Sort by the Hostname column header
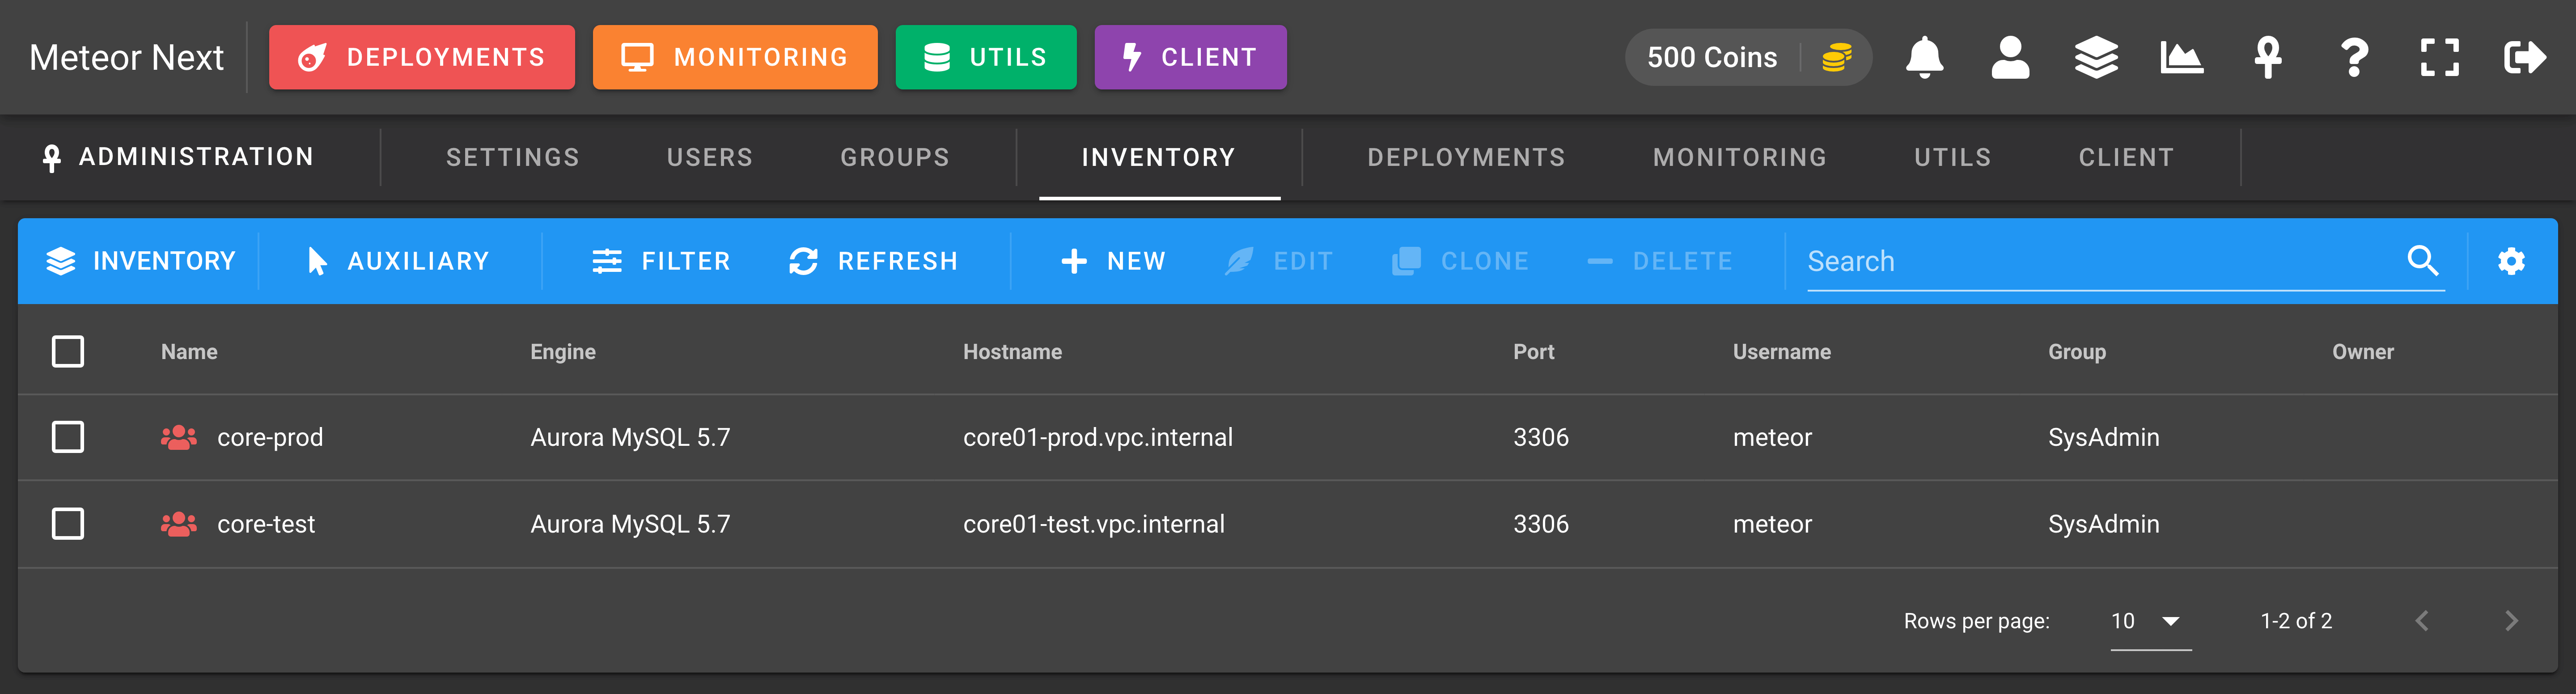 pos(1012,352)
